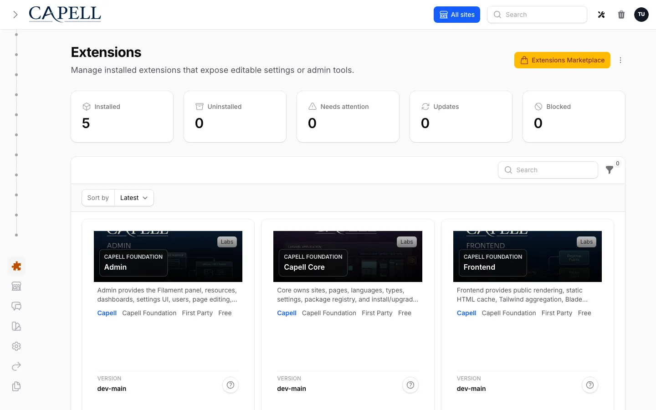Click dev-main version on Capell Core card
This screenshot has height=410, width=656.
292,389
